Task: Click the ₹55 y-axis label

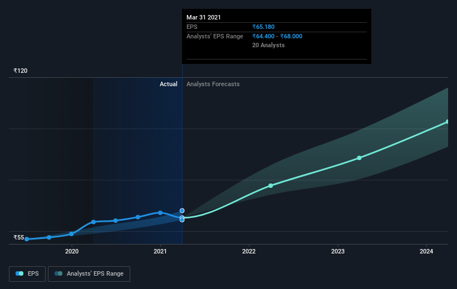Action: coord(19,237)
